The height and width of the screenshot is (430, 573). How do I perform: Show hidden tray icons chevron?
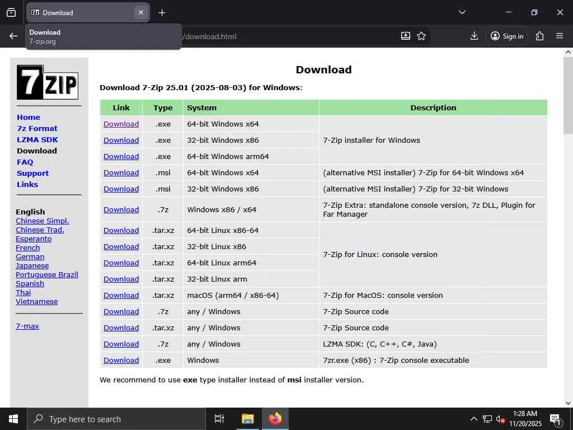[473, 419]
